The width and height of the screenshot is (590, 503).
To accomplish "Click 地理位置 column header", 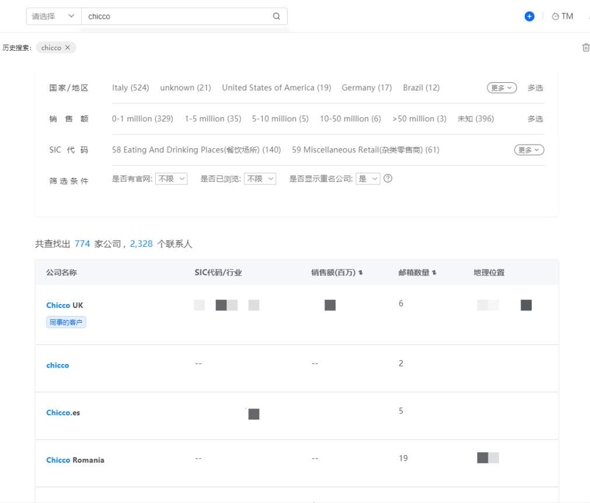I will [489, 273].
